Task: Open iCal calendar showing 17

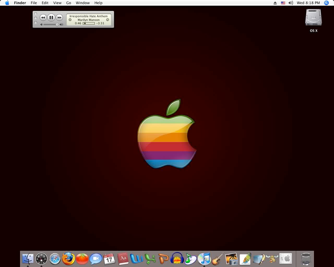Action: click(109, 259)
